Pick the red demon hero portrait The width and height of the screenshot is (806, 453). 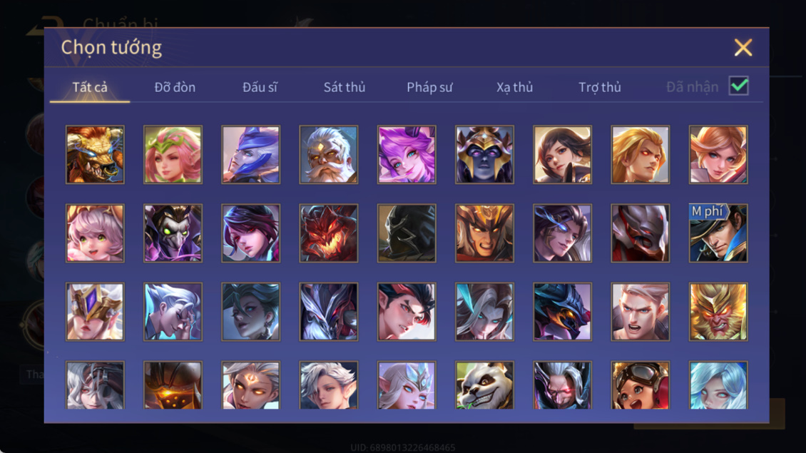(329, 233)
